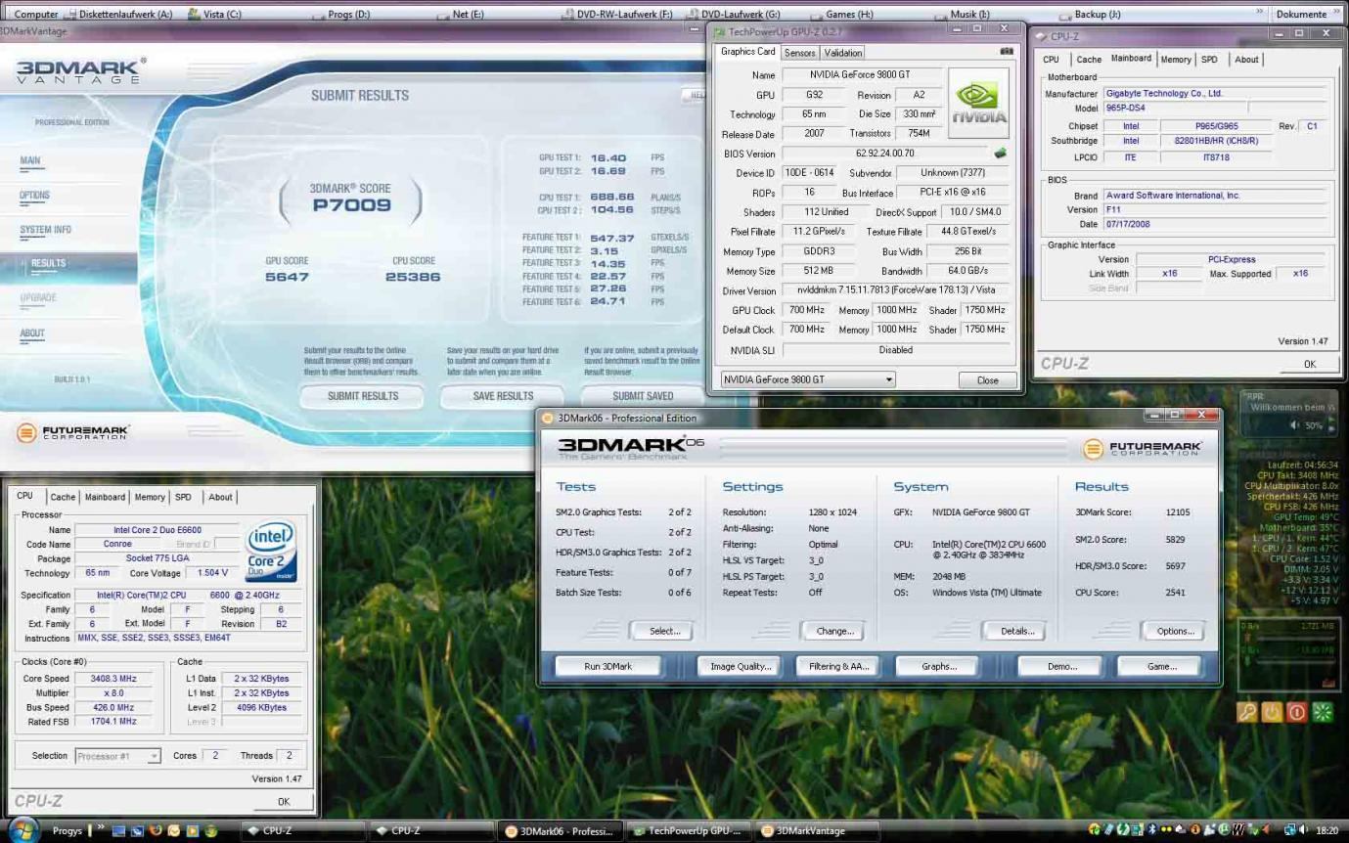The width and height of the screenshot is (1349, 843).
Task: Click Select... under Tests in 3DMark06
Action: [664, 631]
